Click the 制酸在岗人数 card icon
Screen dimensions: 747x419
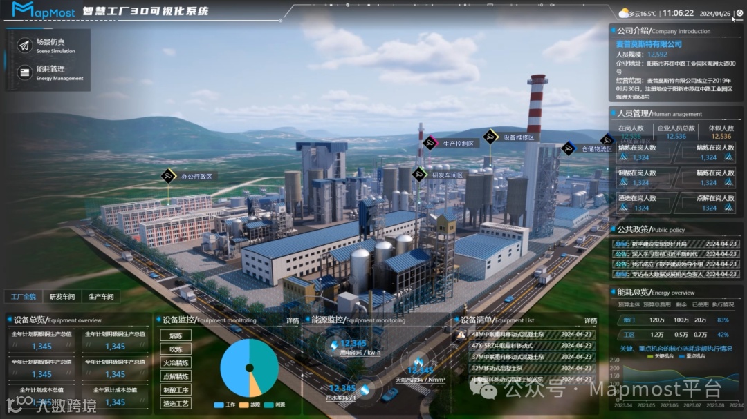point(624,182)
